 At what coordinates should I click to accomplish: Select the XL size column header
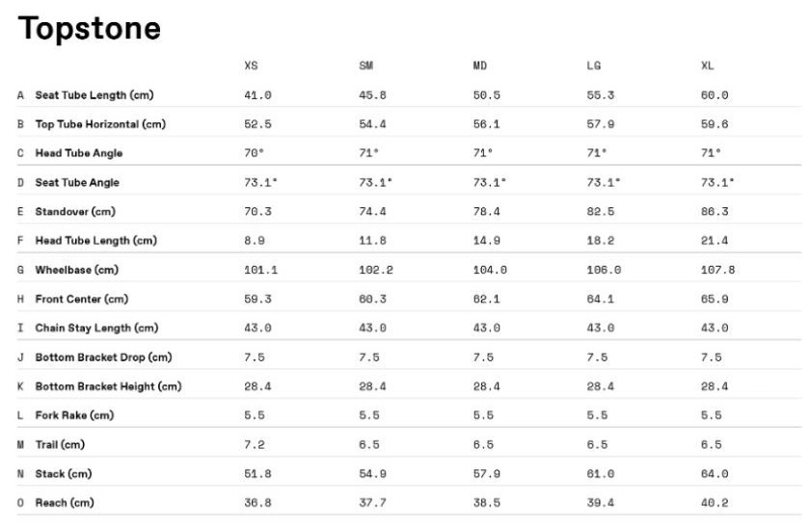[707, 66]
